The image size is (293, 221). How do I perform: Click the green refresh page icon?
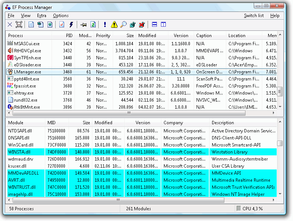pyautogui.click(x=93, y=25)
